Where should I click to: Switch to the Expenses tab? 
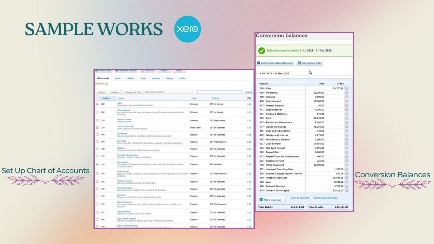pos(156,78)
